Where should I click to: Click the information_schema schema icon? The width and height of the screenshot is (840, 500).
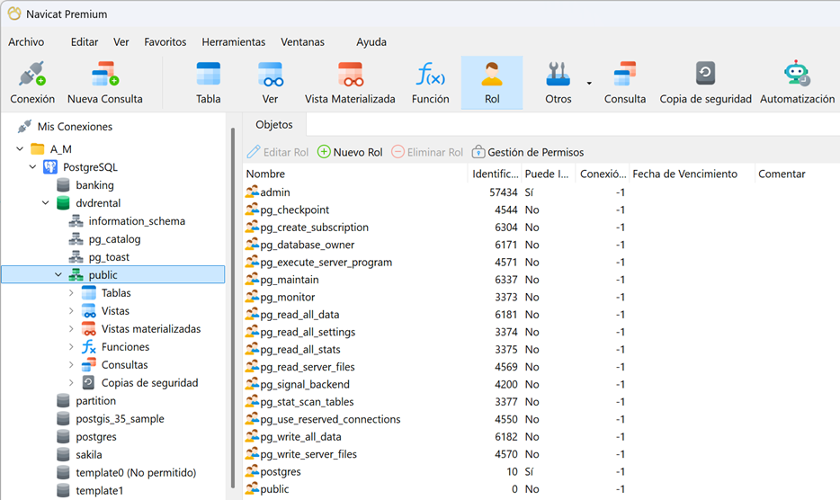pyautogui.click(x=76, y=221)
